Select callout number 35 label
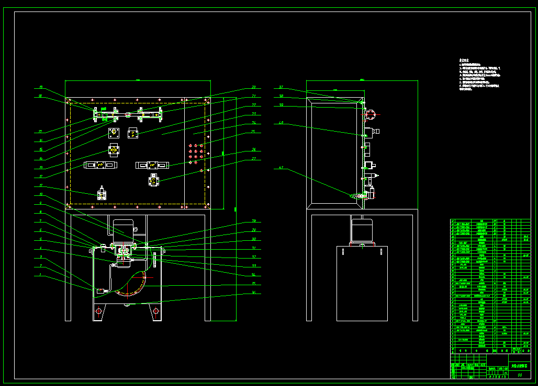 click(254, 284)
